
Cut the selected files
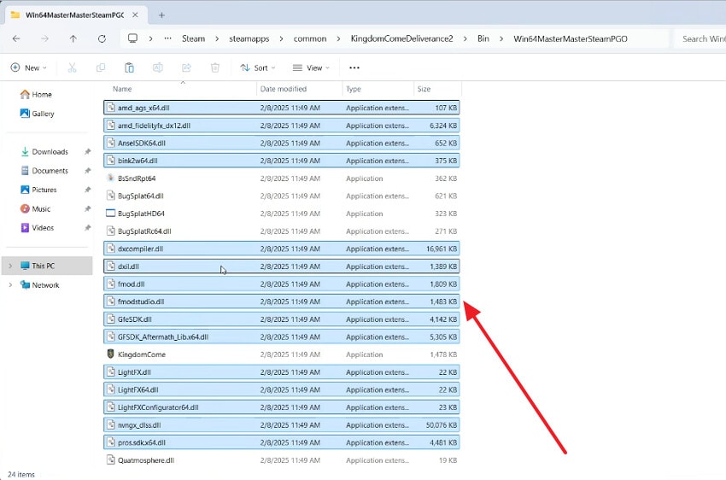[x=72, y=67]
